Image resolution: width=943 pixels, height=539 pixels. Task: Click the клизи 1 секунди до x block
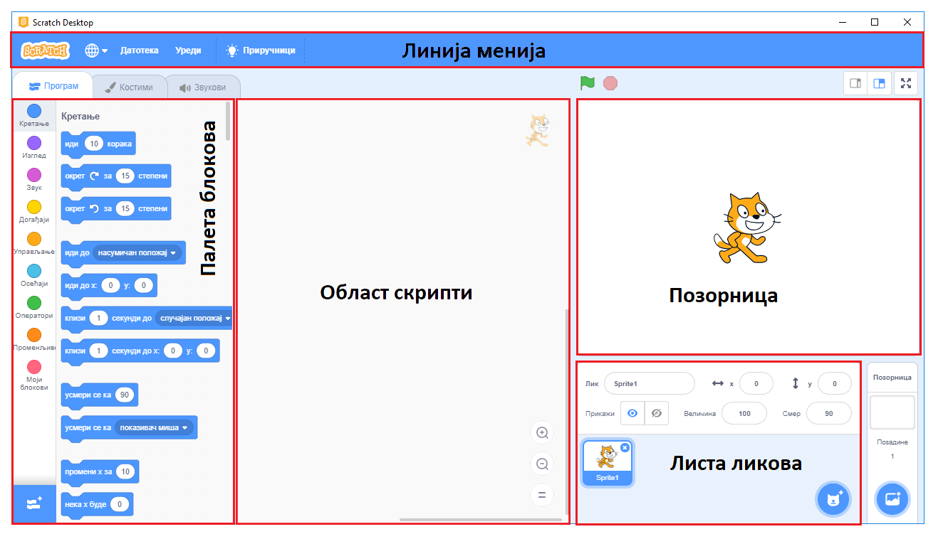click(140, 351)
